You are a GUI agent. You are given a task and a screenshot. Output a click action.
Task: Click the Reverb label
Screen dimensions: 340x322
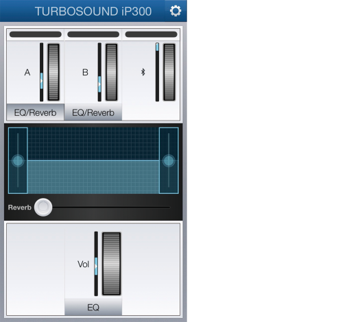(x=20, y=208)
